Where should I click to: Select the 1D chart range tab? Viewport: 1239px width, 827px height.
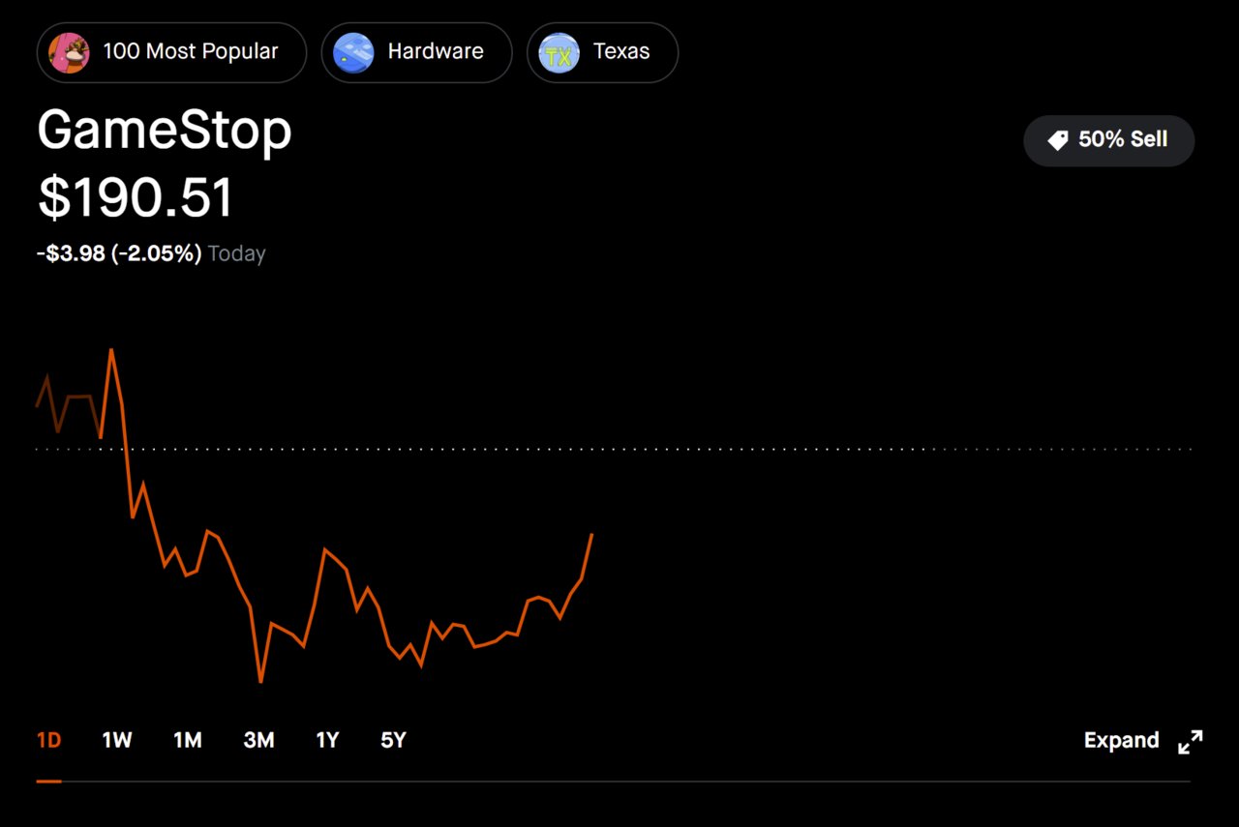(x=48, y=741)
